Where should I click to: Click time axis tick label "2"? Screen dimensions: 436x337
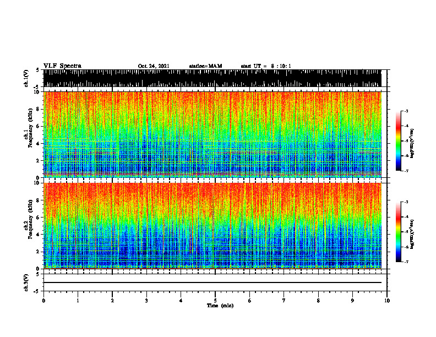tap(112, 301)
